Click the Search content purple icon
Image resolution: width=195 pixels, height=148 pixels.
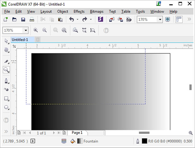pyautogui.click(x=100, y=19)
